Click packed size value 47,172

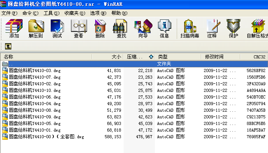point(145,130)
